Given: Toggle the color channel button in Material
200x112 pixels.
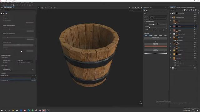Looking at the screenshot, I should pyautogui.click(x=146, y=35).
